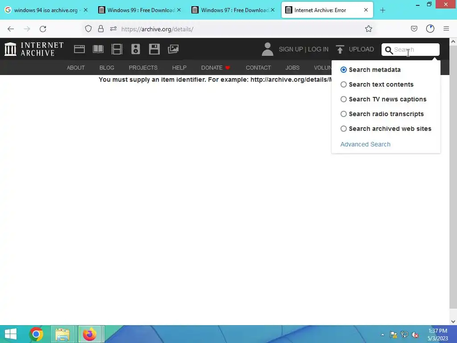Click the network tray icon

404,335
